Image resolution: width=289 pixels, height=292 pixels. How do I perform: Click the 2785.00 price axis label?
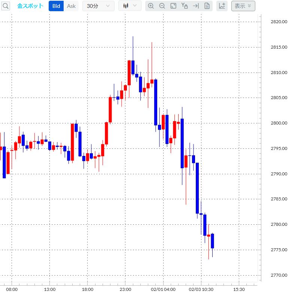pyautogui.click(x=279, y=199)
